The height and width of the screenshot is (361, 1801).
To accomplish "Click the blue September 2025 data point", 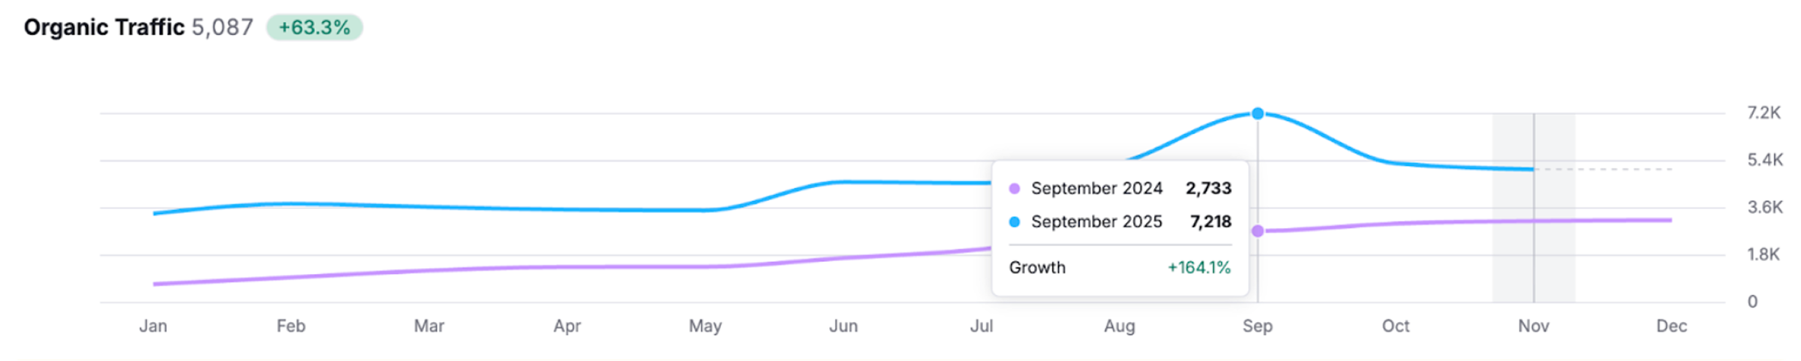I will [1258, 113].
